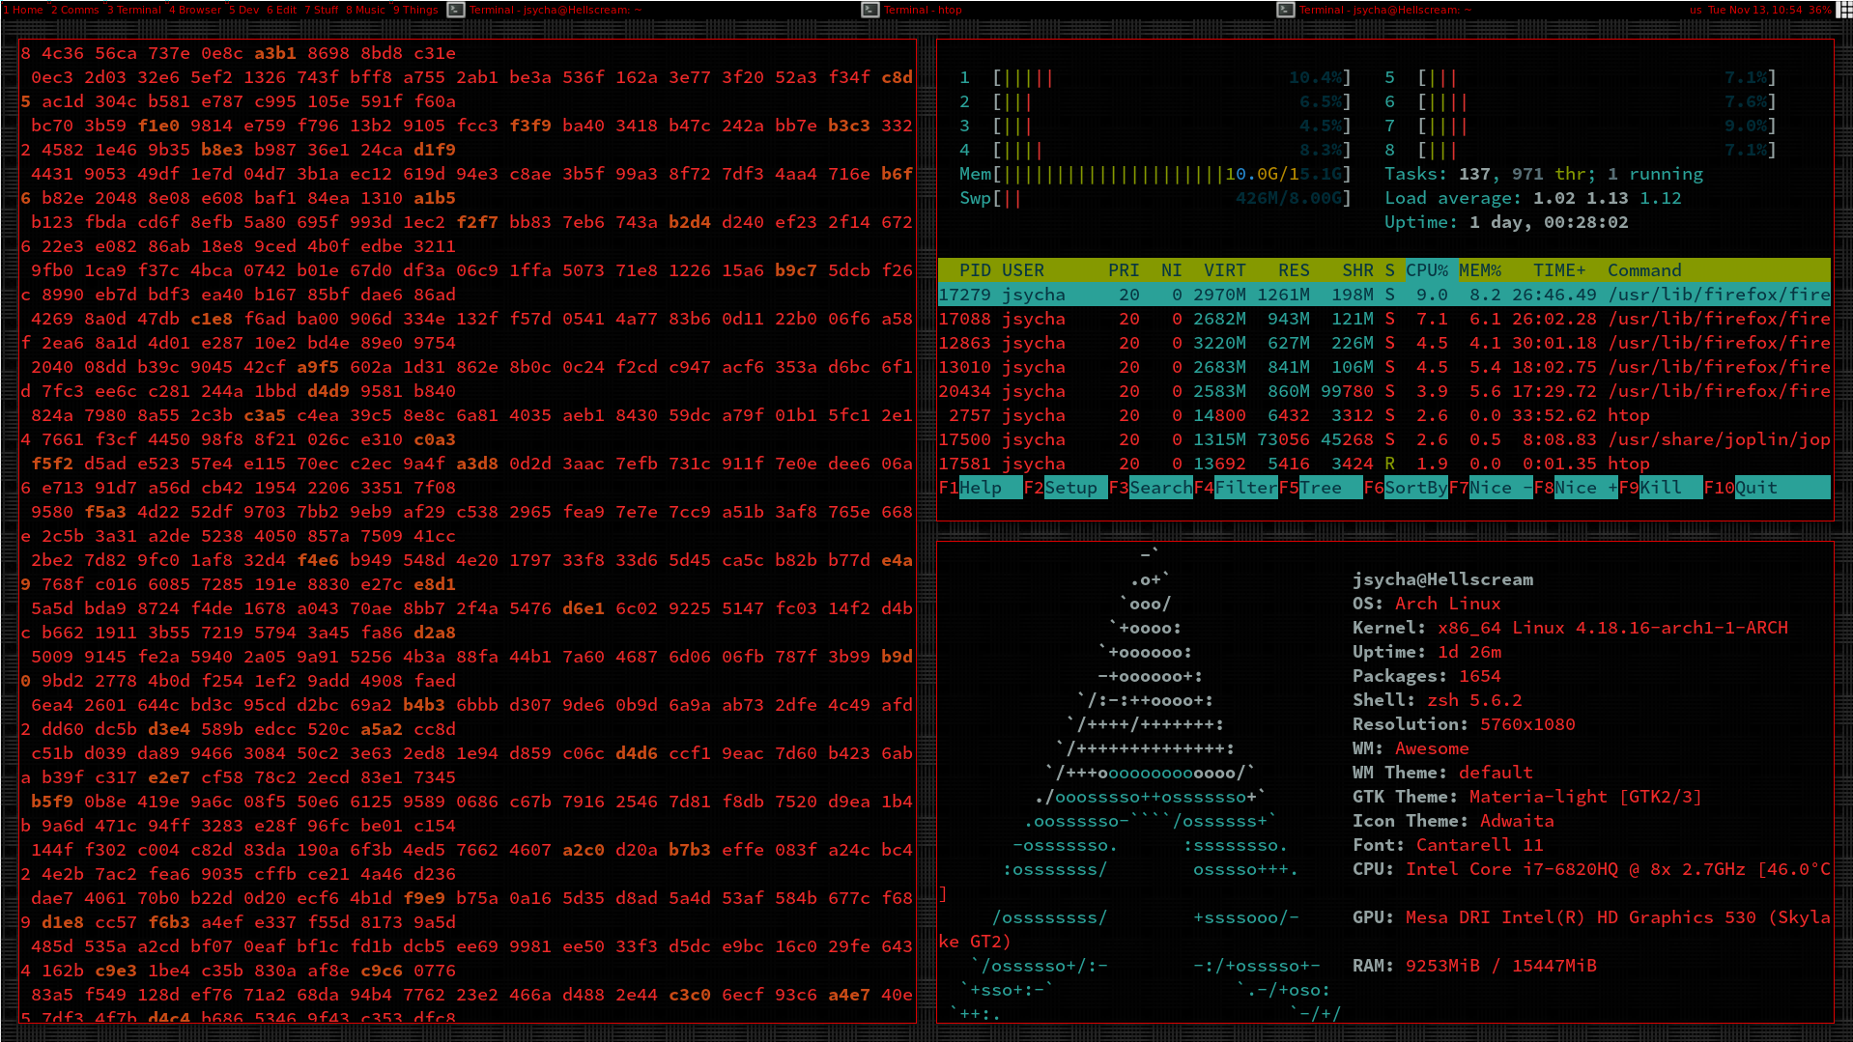
Task: Click the TIME+ column header in htop
Action: pos(1559,270)
